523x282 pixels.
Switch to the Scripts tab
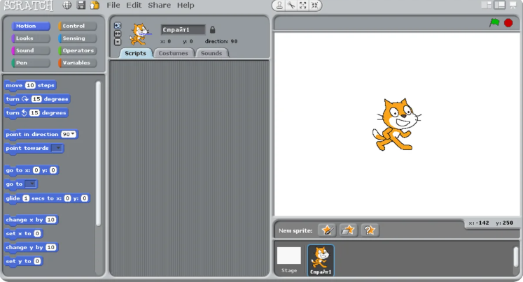click(135, 53)
